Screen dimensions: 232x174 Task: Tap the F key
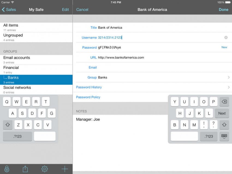(x=42, y=113)
